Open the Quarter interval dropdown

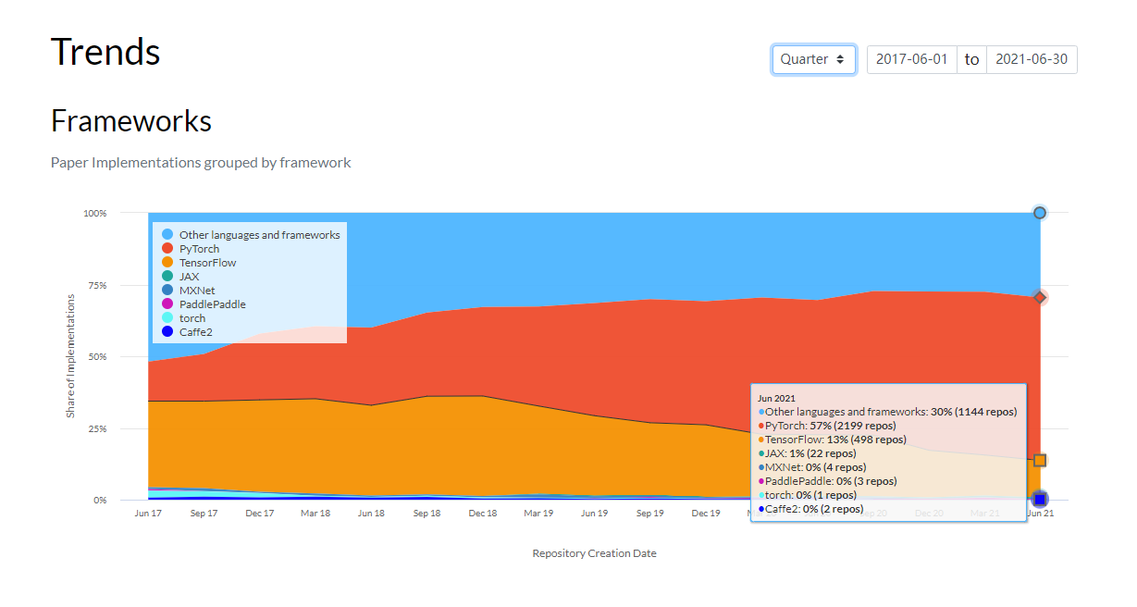(814, 59)
